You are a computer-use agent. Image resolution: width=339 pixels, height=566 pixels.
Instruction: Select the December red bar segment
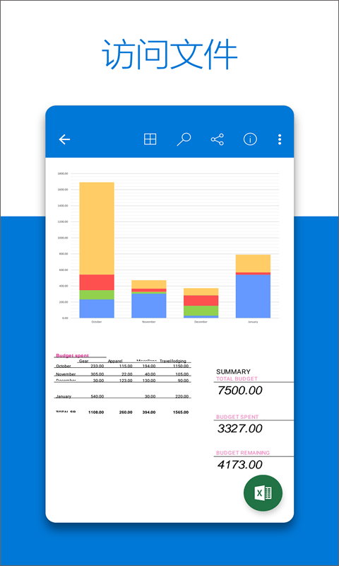201,301
